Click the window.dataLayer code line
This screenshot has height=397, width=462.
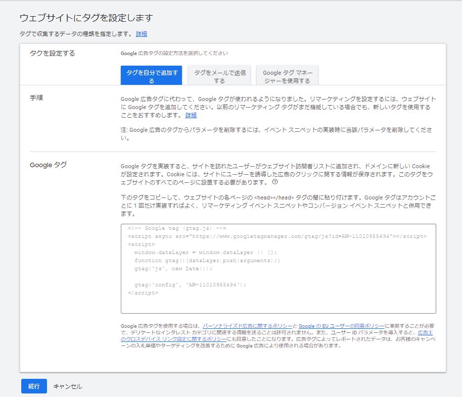click(x=205, y=253)
